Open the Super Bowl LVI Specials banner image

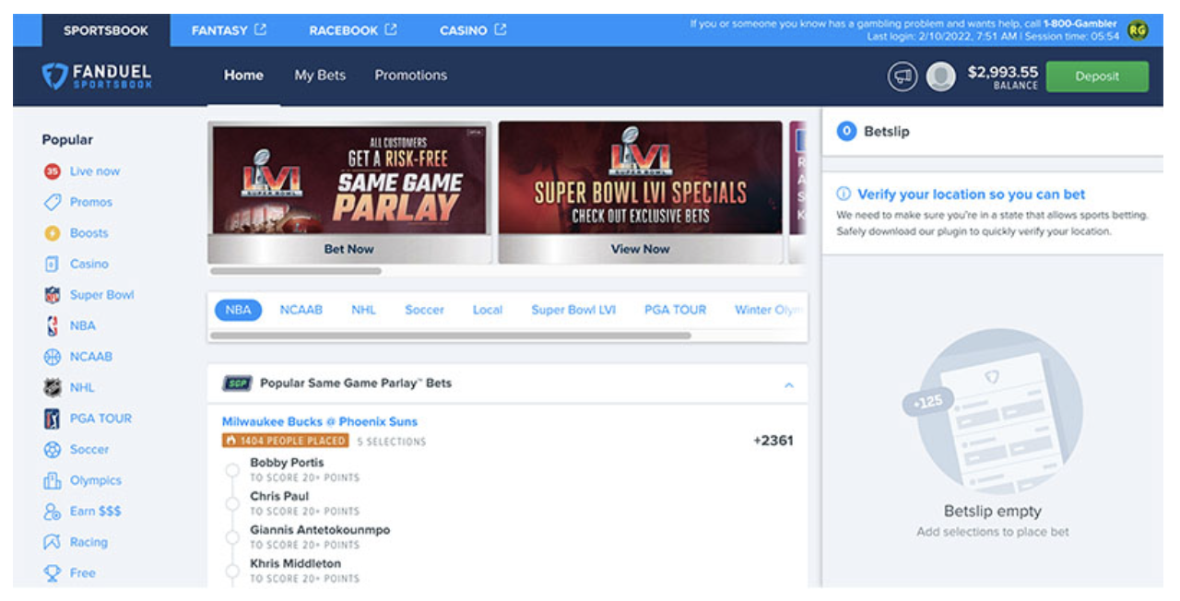coord(640,178)
